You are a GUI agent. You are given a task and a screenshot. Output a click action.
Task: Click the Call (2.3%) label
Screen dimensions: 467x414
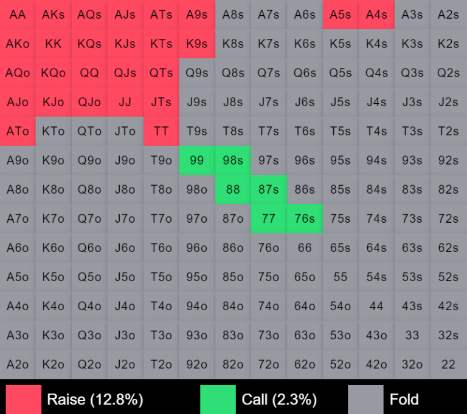[279, 399]
